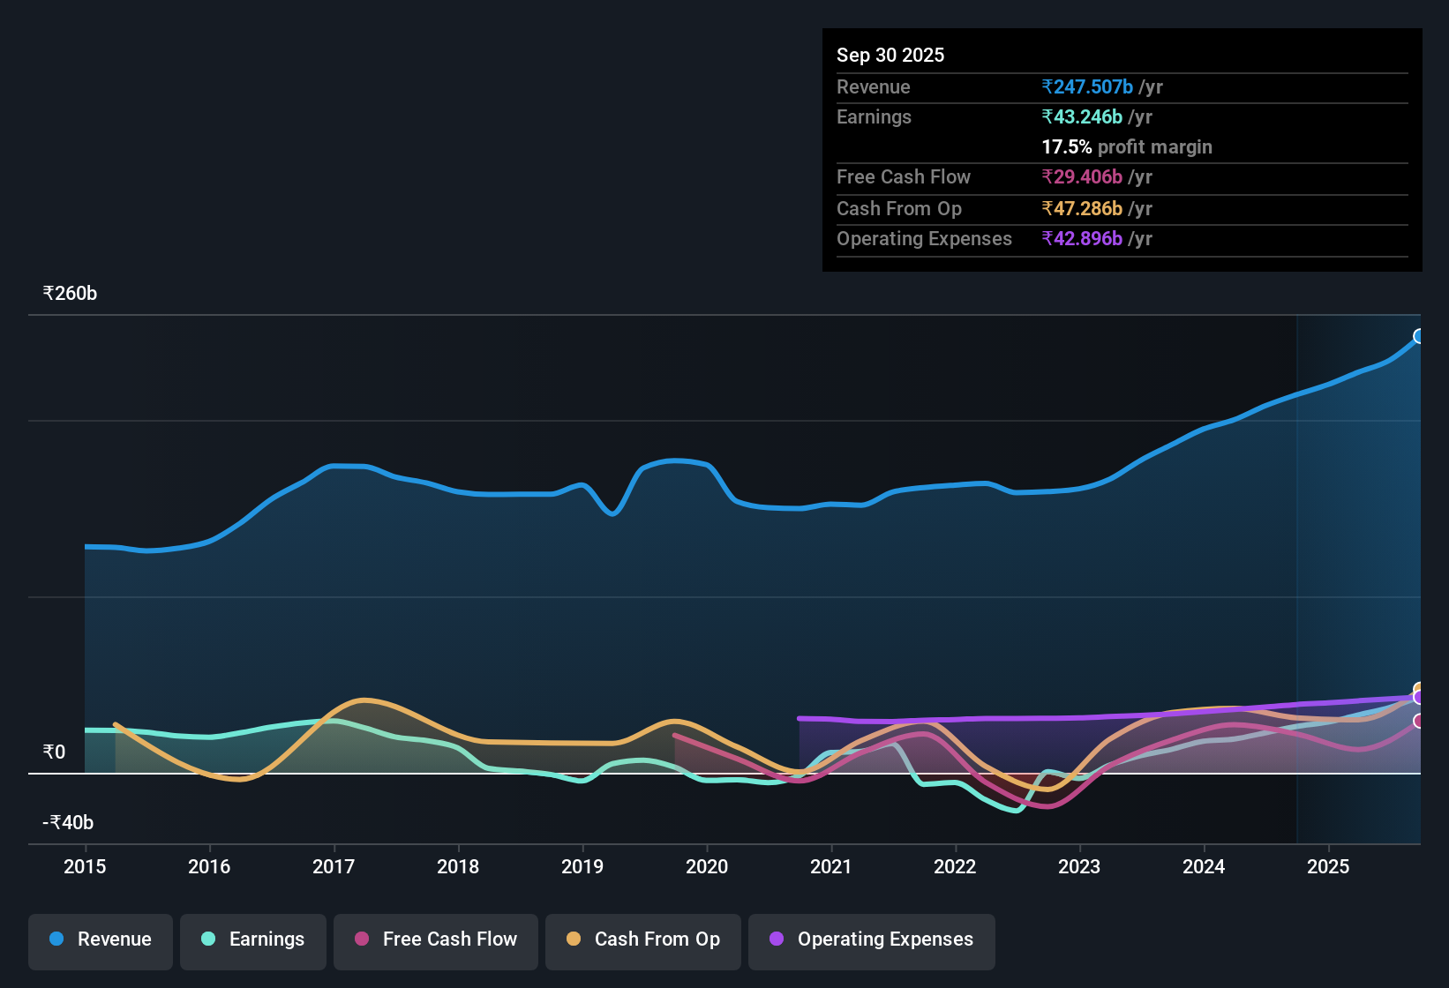Click the ₹29.406b free cash flow value
The image size is (1449, 988).
[1082, 176]
